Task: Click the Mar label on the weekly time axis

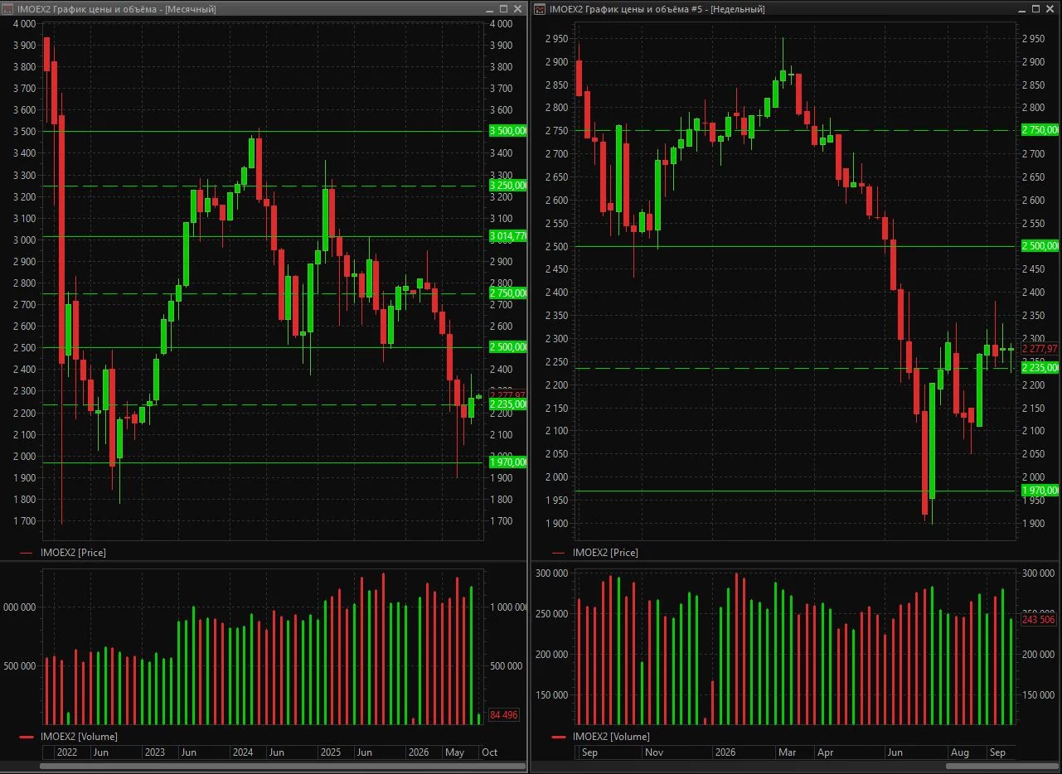Action: click(786, 752)
